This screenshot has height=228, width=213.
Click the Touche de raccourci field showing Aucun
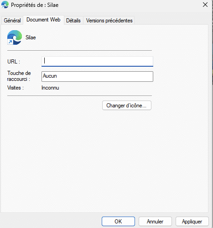point(97,76)
